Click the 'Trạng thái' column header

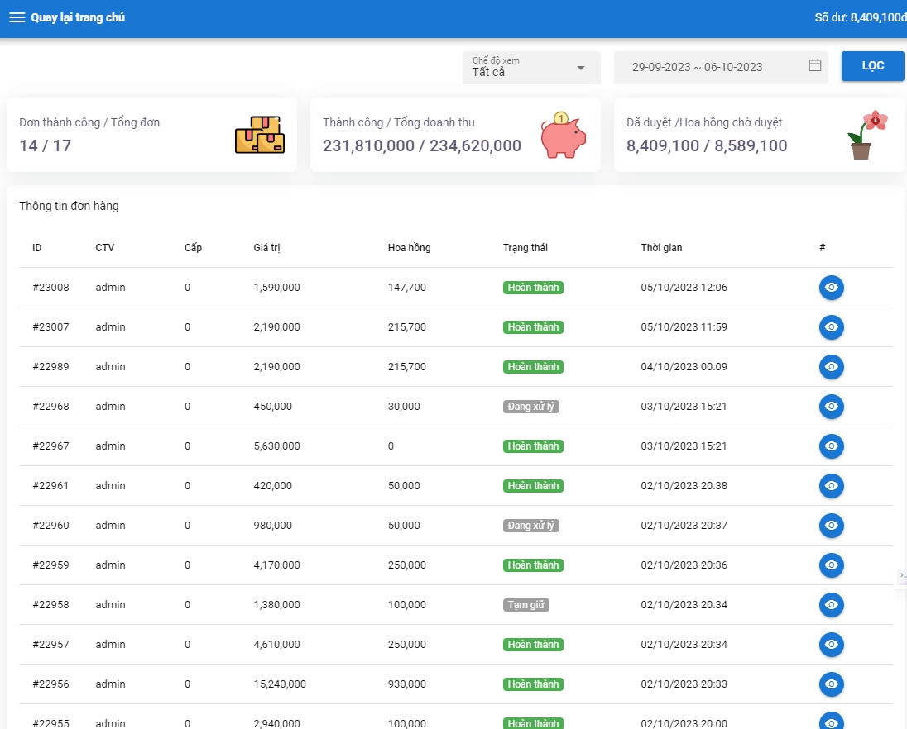[x=525, y=248]
